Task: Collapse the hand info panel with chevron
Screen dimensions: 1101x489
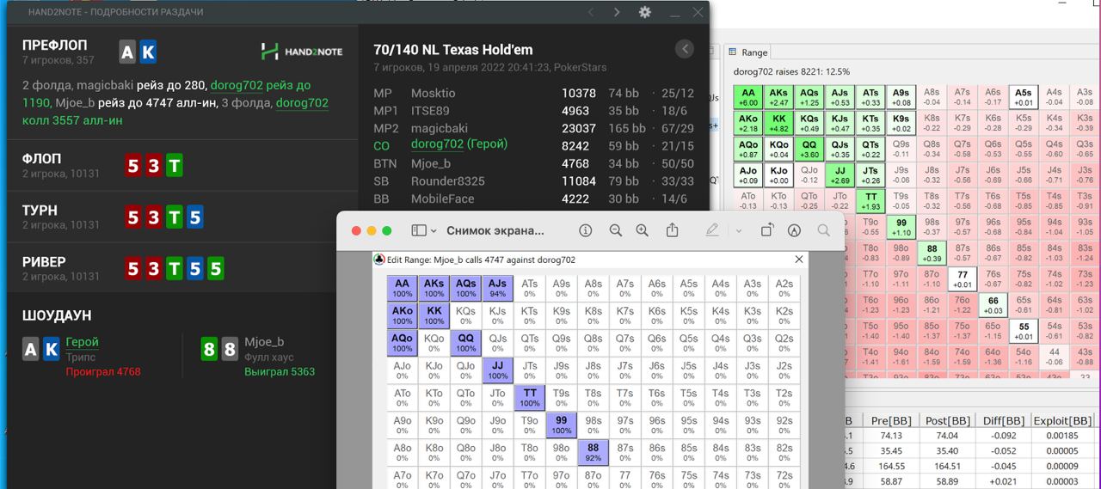Action: click(685, 49)
